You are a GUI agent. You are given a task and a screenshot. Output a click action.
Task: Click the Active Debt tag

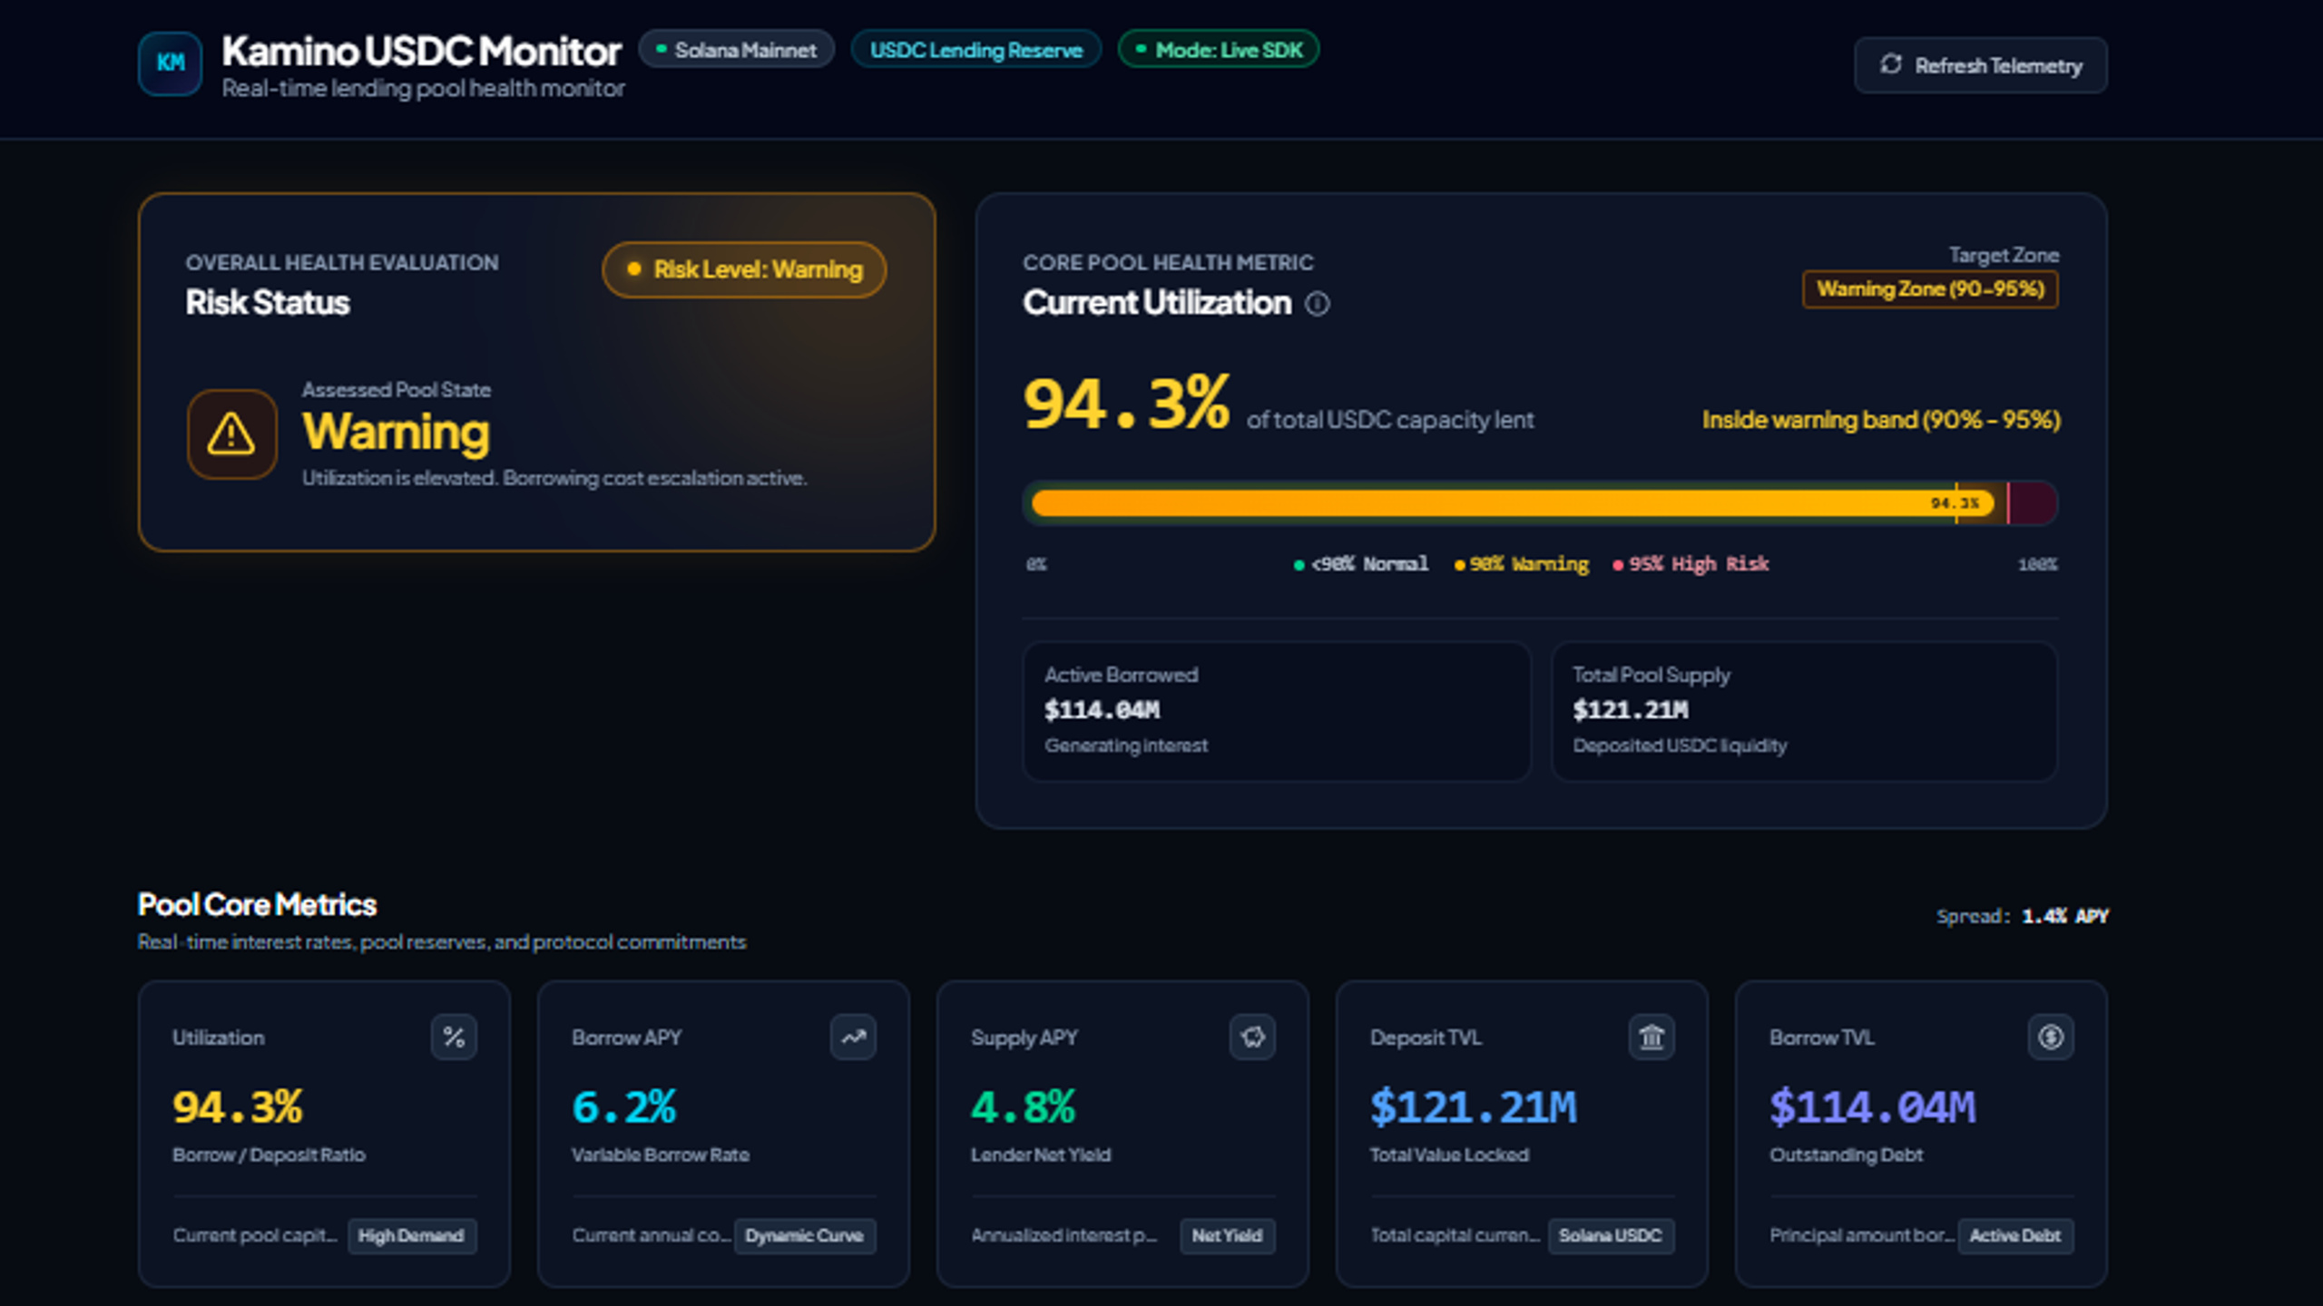tap(2015, 1235)
